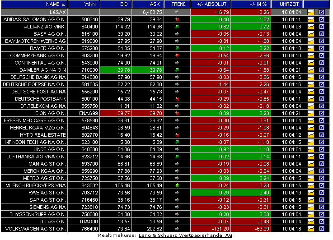Click the +/- IN % column header
Screen dimensions: 333x240
251,4
